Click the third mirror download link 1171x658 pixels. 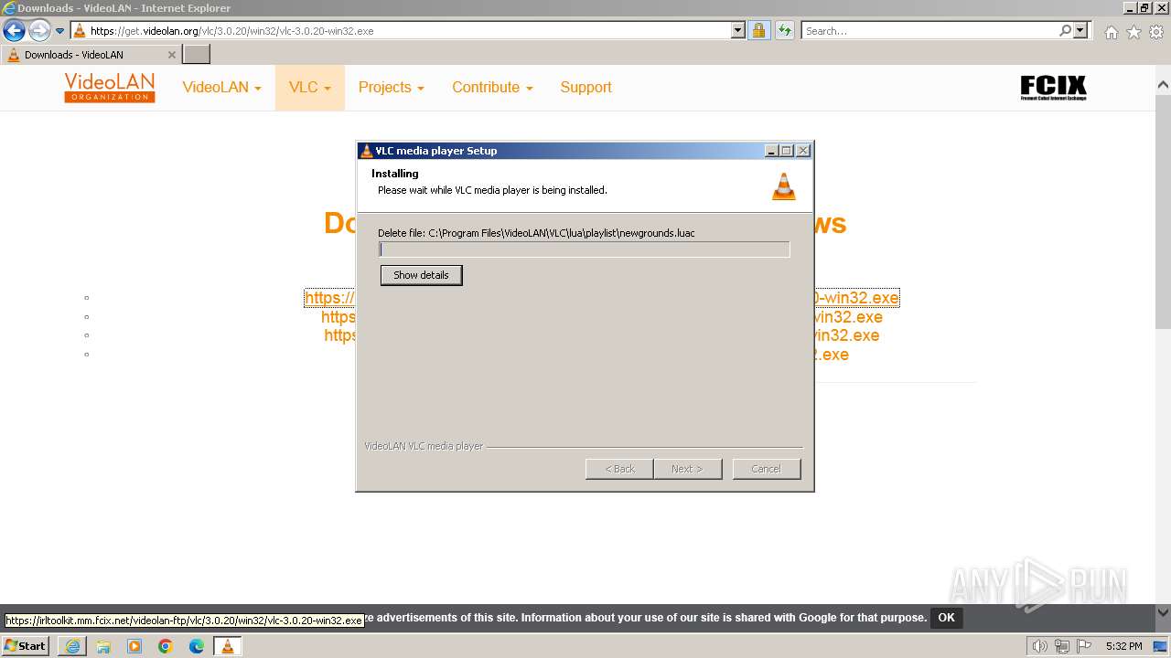pyautogui.click(x=601, y=335)
